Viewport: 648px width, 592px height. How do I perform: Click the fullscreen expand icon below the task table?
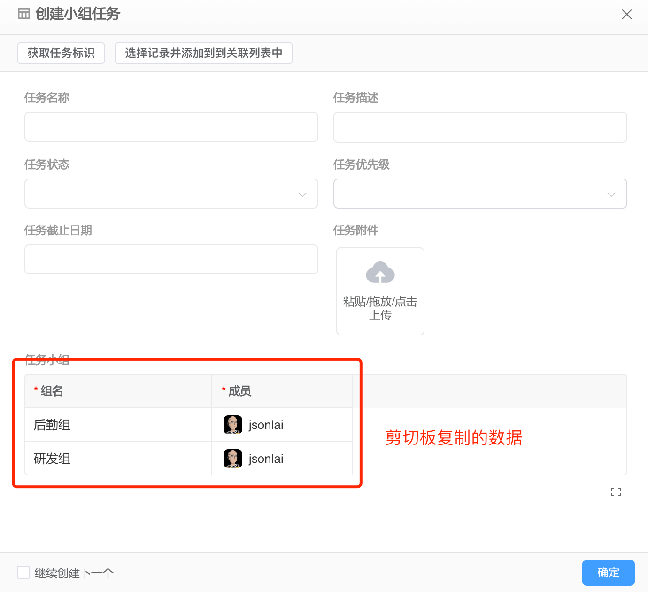[616, 491]
